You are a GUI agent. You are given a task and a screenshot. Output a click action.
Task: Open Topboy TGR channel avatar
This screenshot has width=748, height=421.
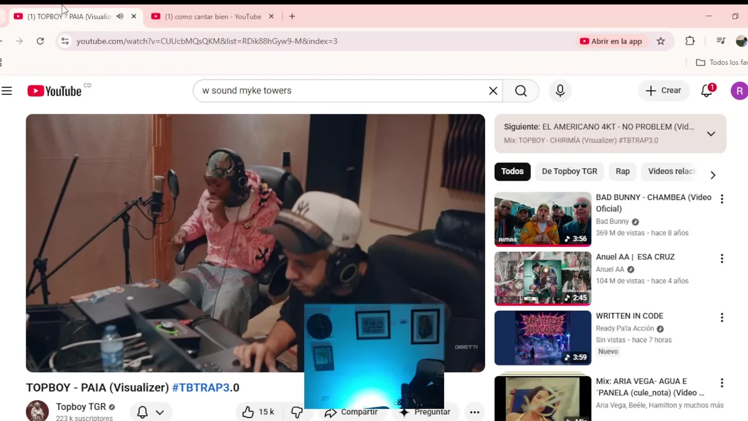(x=37, y=410)
